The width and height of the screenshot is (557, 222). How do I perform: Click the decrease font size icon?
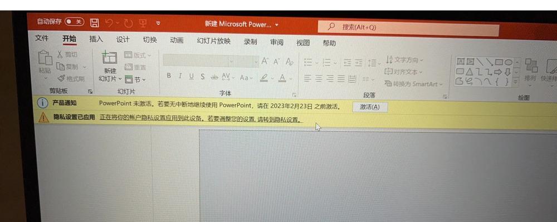[x=276, y=62]
